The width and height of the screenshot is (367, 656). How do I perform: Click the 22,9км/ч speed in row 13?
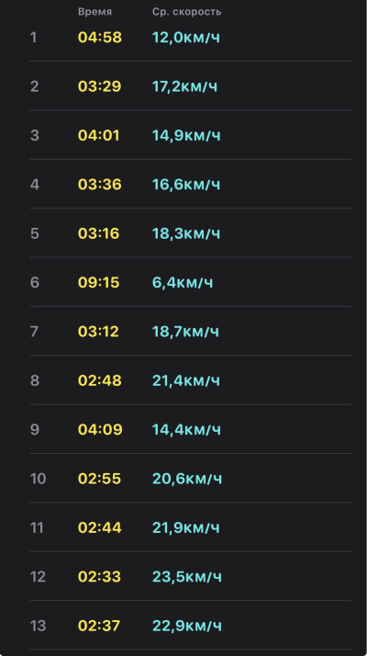(x=187, y=625)
